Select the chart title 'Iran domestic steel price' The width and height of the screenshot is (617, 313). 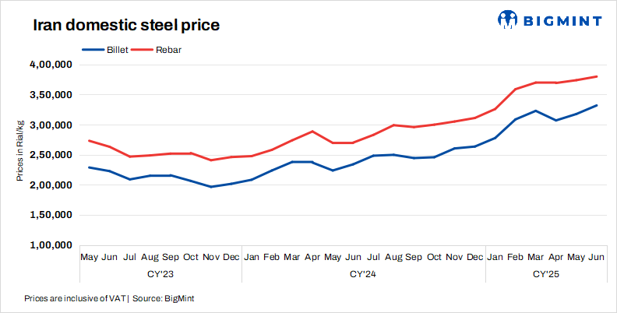pyautogui.click(x=125, y=25)
